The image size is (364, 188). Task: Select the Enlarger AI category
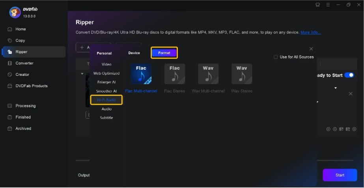pos(106,82)
